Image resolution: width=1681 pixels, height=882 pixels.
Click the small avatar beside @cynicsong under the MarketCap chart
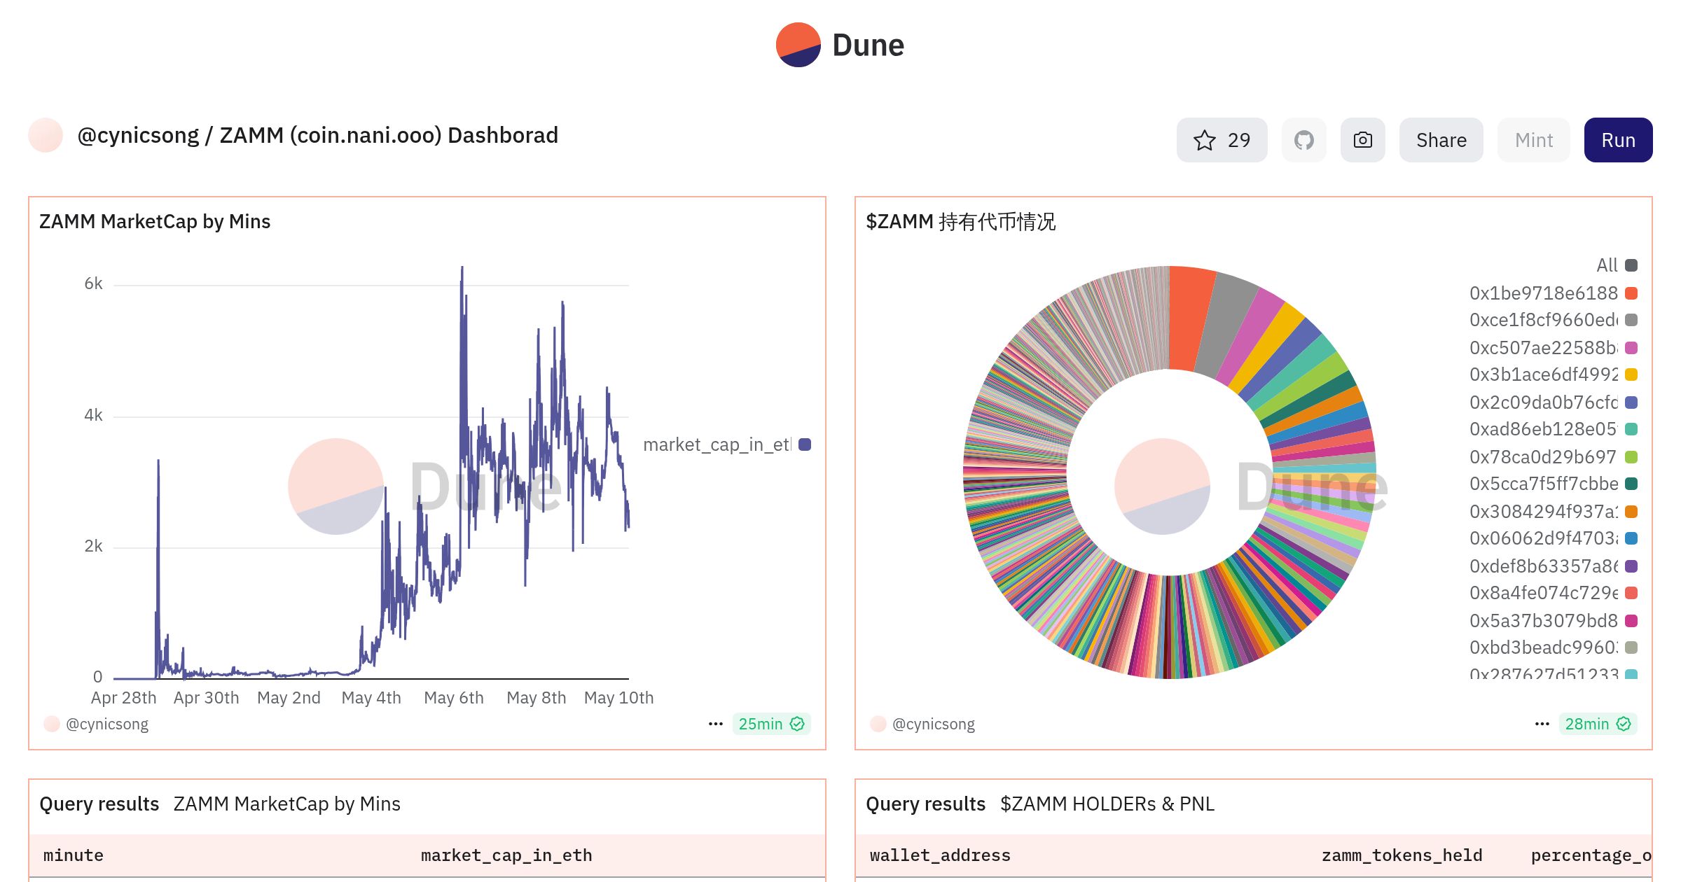pos(52,724)
